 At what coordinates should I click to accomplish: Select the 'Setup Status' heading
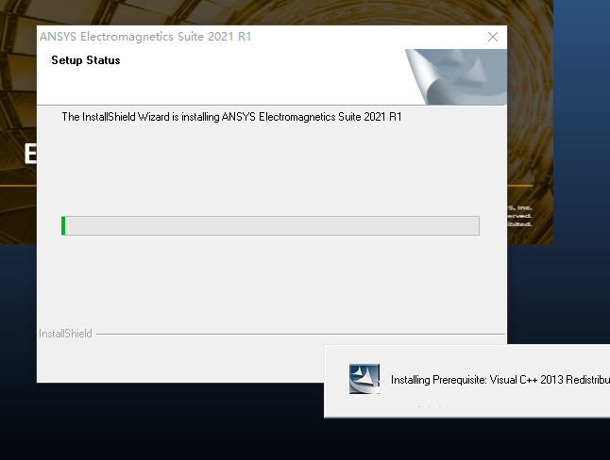pos(86,60)
